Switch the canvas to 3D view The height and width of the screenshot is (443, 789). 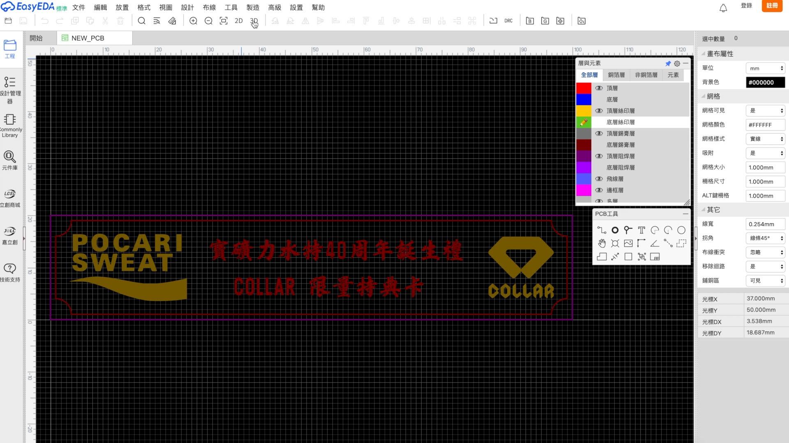(253, 21)
